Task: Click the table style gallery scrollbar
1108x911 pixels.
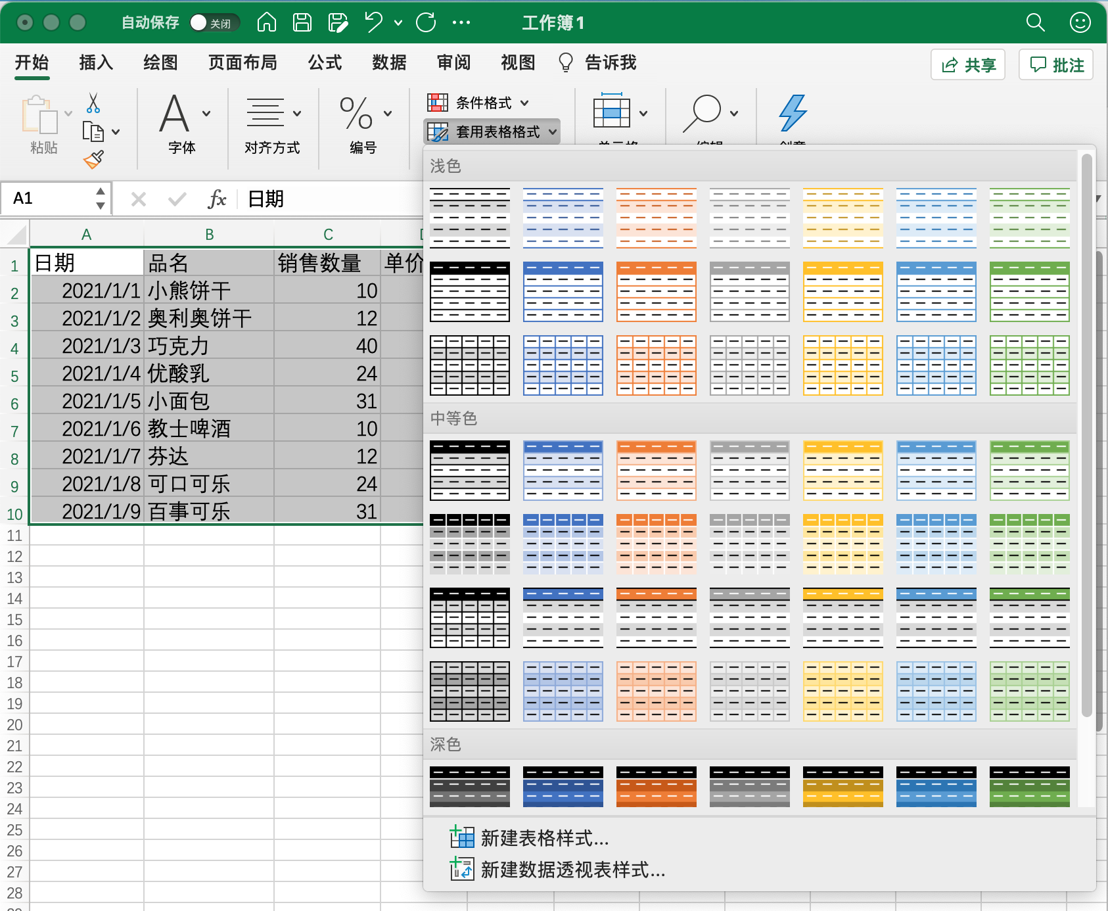Action: 1086,434
